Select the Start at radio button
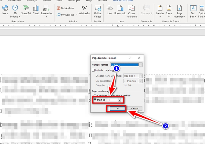Image resolution: width=205 pixels, height=144 pixels. tap(95, 100)
